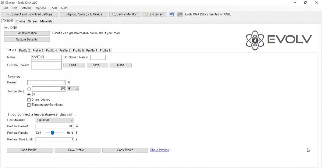Click the undo arrow icon
The width and height of the screenshot is (322, 168).
172,14
